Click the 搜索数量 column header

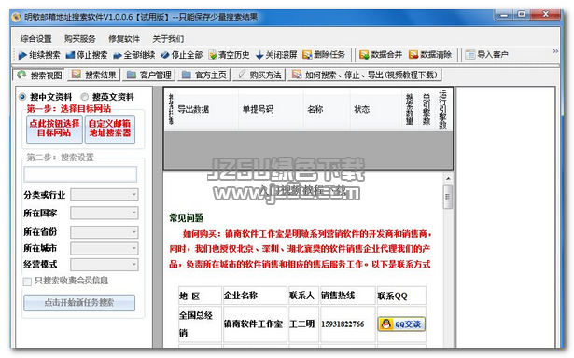pos(410,109)
